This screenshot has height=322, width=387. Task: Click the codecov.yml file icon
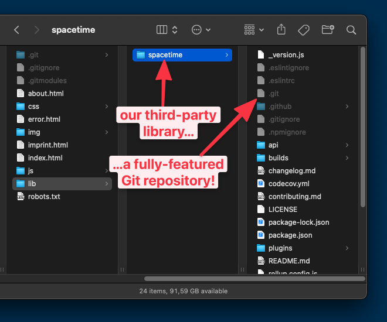[x=262, y=184]
